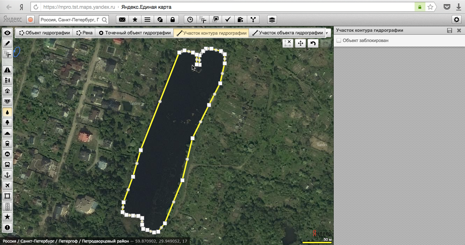Choose the airplane air transport category
The width and height of the screenshot is (465, 245).
point(7,185)
